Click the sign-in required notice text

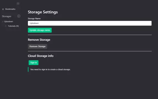click(x=50, y=70)
